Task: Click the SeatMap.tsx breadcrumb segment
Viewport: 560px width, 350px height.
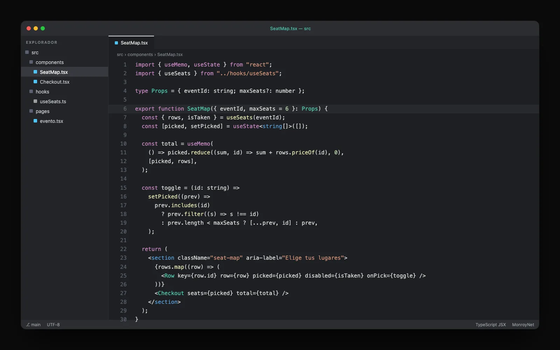Action: (170, 55)
